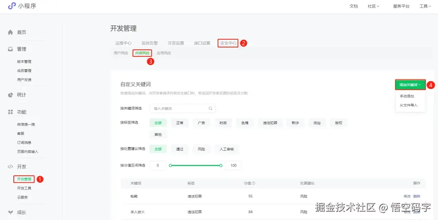
Task: Select the 内容风控 sub-tab
Action: click(142, 53)
